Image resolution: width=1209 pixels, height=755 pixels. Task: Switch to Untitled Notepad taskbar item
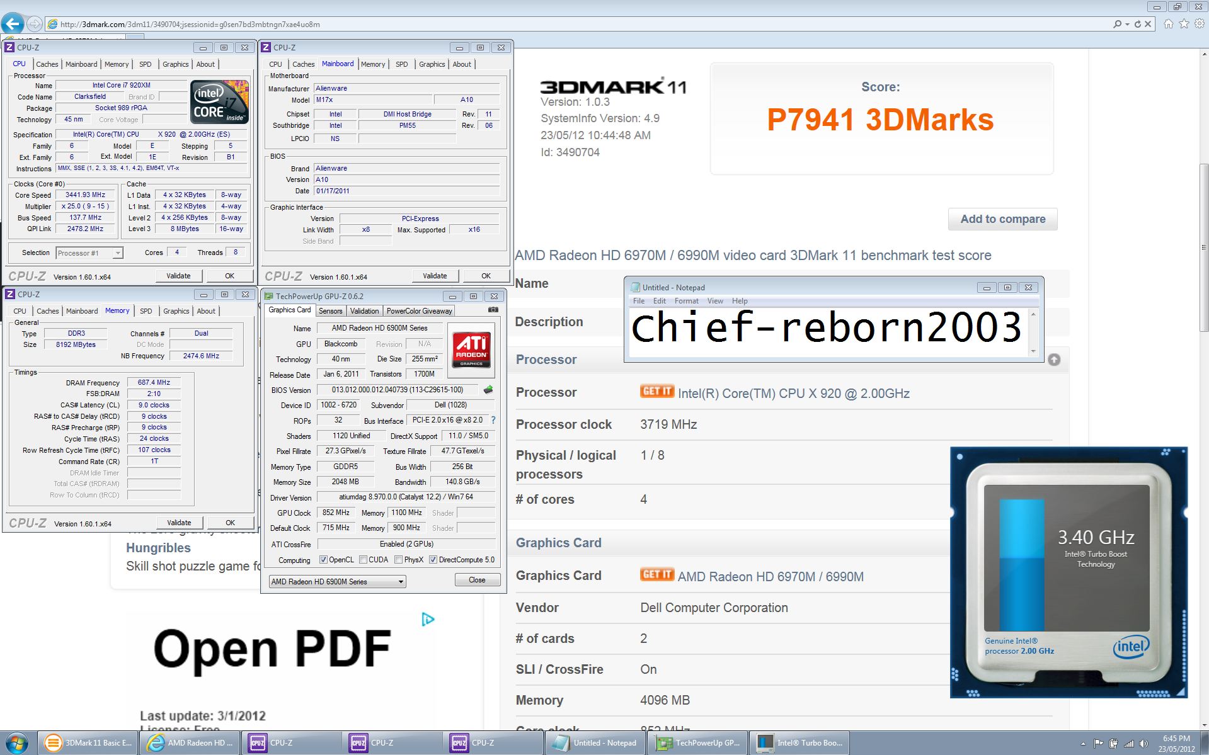(595, 743)
